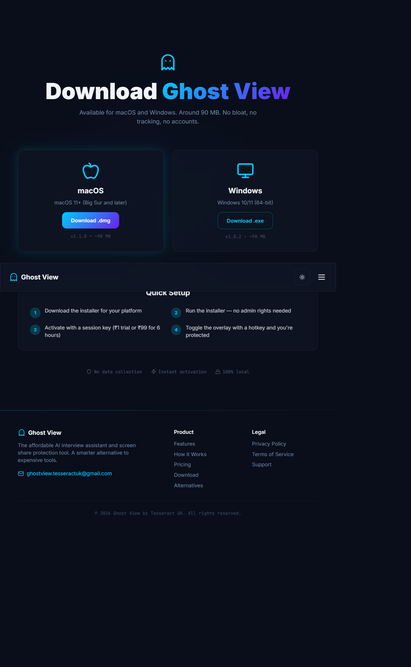Click 'Download the installer for your platform' text
Screen dimensions: 411x667
[93, 311]
